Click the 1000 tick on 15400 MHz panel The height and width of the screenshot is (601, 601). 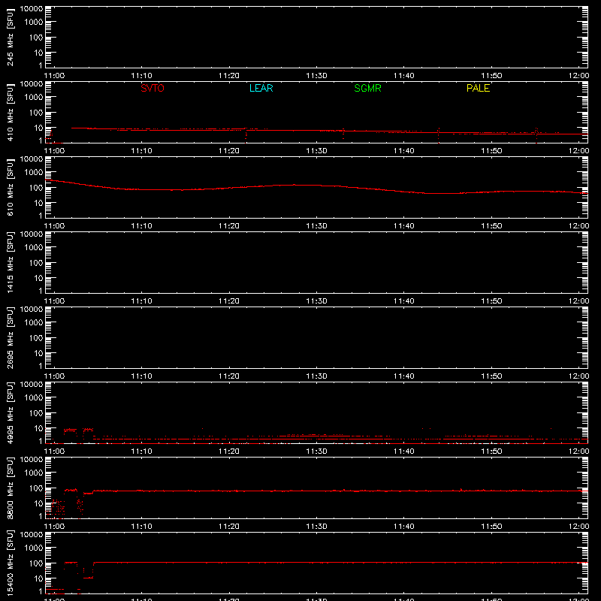click(x=34, y=548)
